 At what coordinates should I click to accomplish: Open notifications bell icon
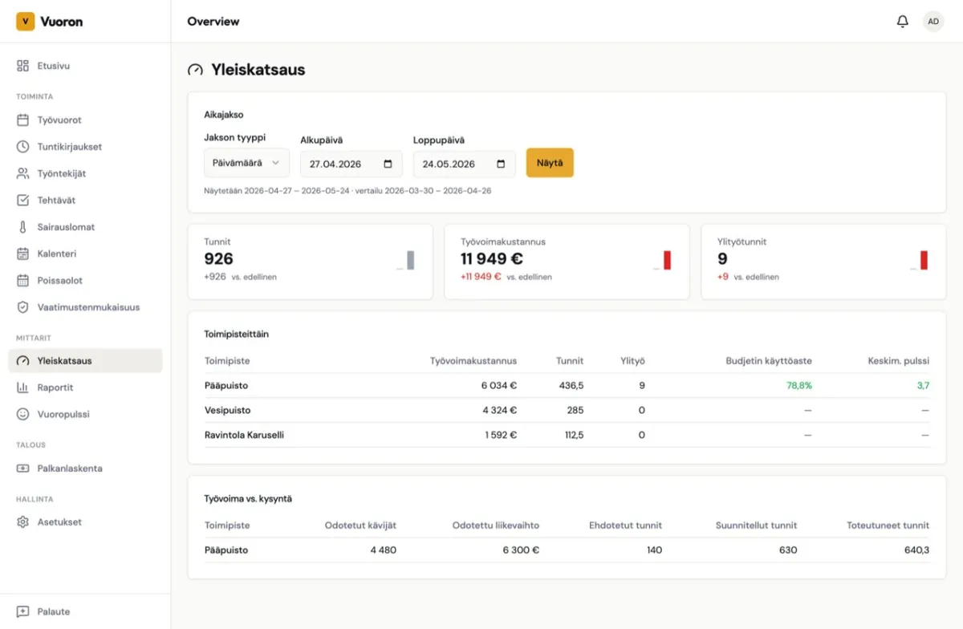pos(903,22)
